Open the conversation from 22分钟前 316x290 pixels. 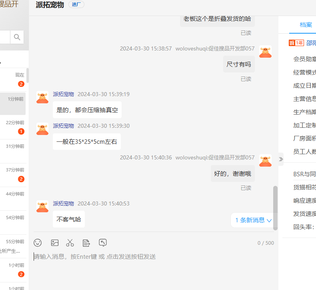point(13,127)
